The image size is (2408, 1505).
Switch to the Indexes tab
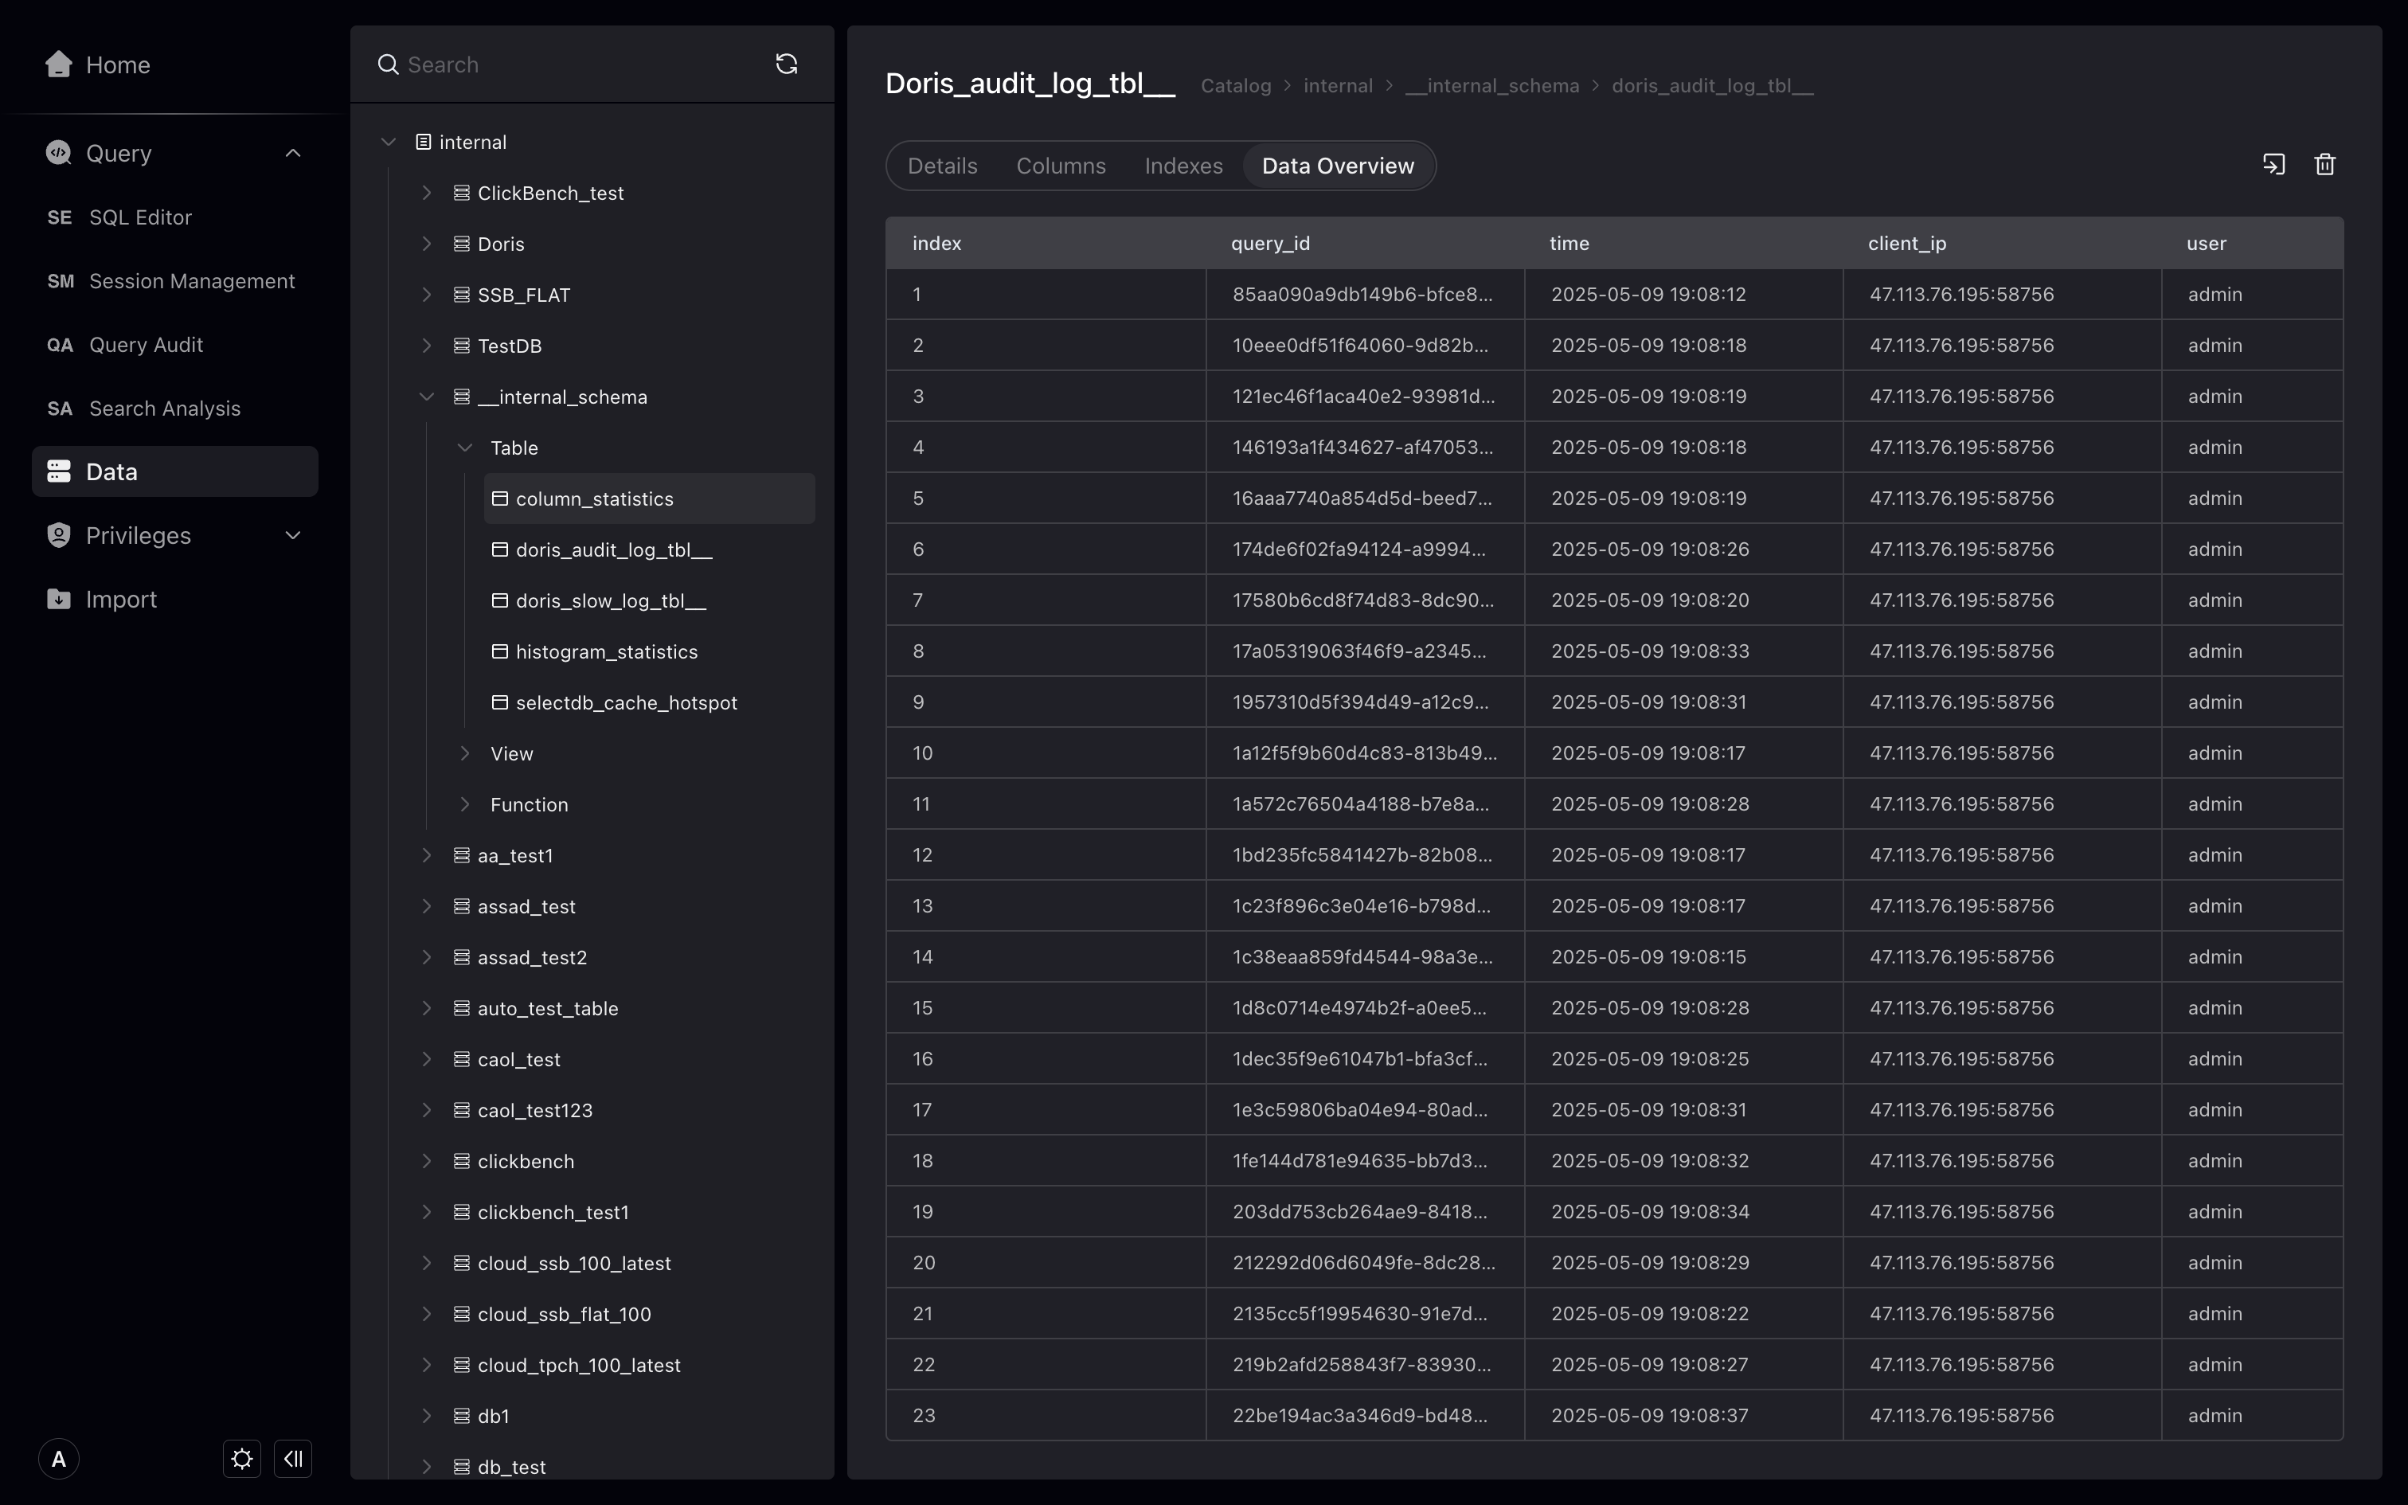(x=1183, y=166)
